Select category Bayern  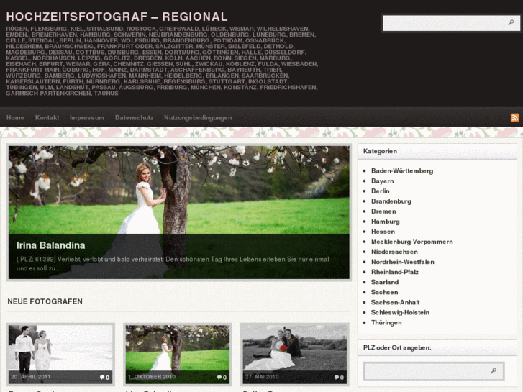(x=382, y=181)
